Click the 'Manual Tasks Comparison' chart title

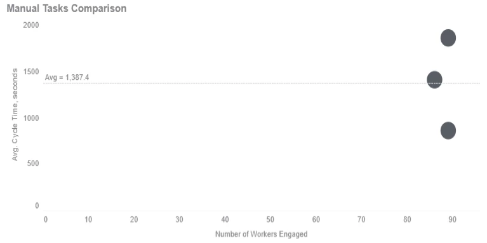67,8
